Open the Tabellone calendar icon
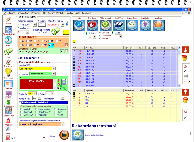 (8, 83)
